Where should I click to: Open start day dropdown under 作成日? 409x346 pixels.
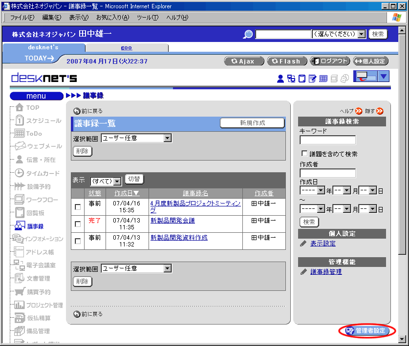(x=368, y=190)
